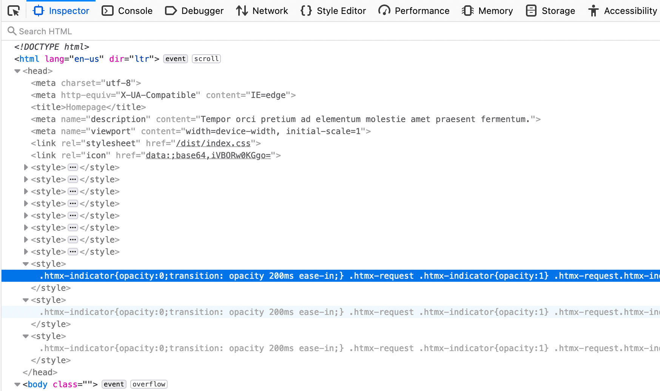Screen dimensions: 660x391
Task: Click the Accessibility person icon
Action: pyautogui.click(x=593, y=11)
